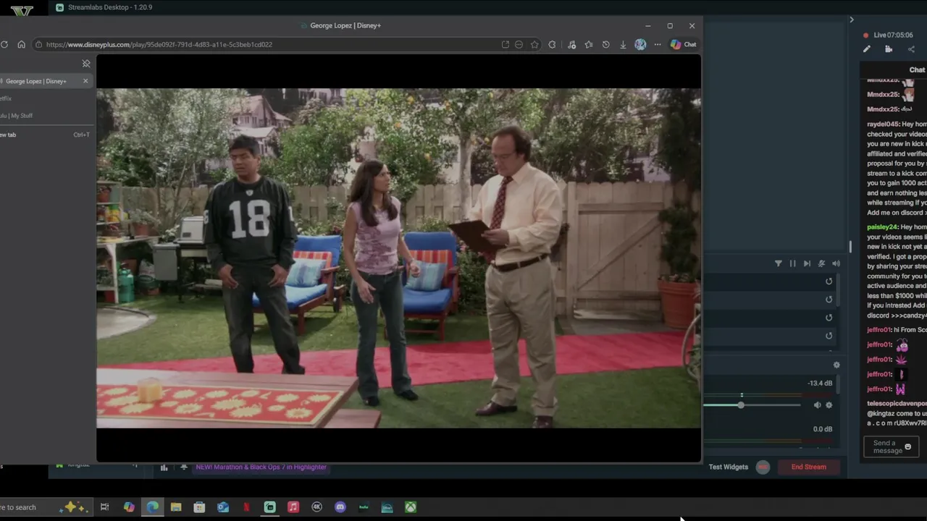Open the browser history icon
927x521 pixels.
pyautogui.click(x=606, y=44)
